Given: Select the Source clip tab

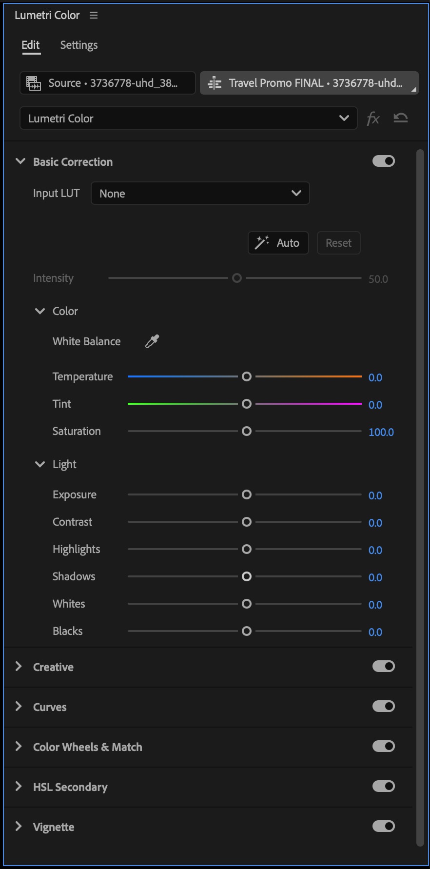Looking at the screenshot, I should [x=108, y=83].
